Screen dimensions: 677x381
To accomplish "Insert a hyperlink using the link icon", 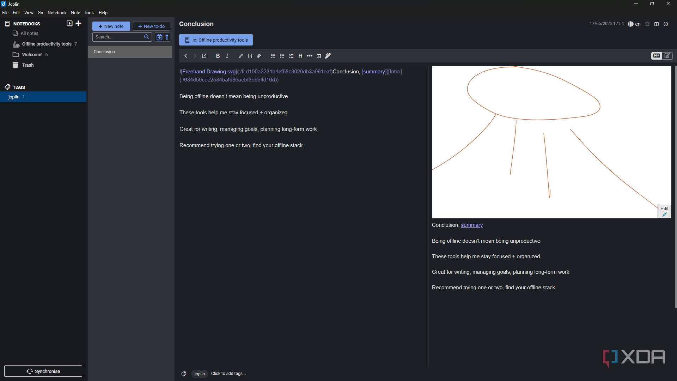I will (x=241, y=56).
